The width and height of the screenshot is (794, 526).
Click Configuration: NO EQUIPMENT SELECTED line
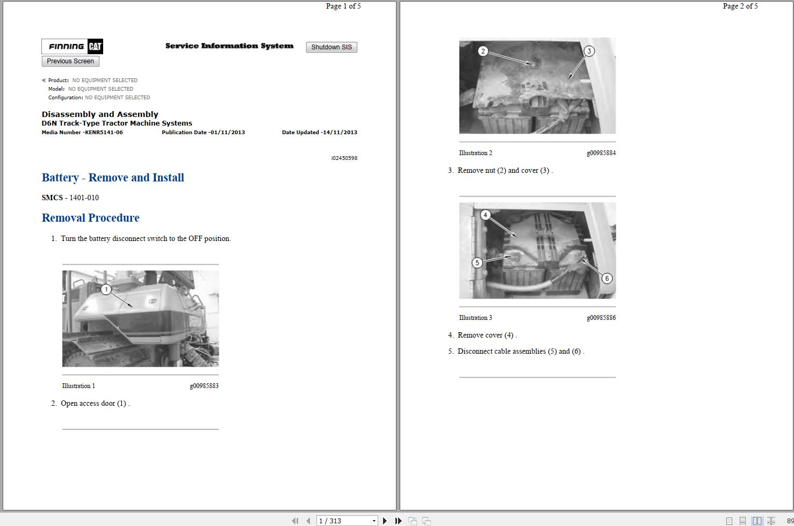click(x=99, y=98)
